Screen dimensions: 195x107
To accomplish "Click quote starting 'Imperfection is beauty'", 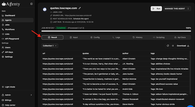I will click(101, 79).
